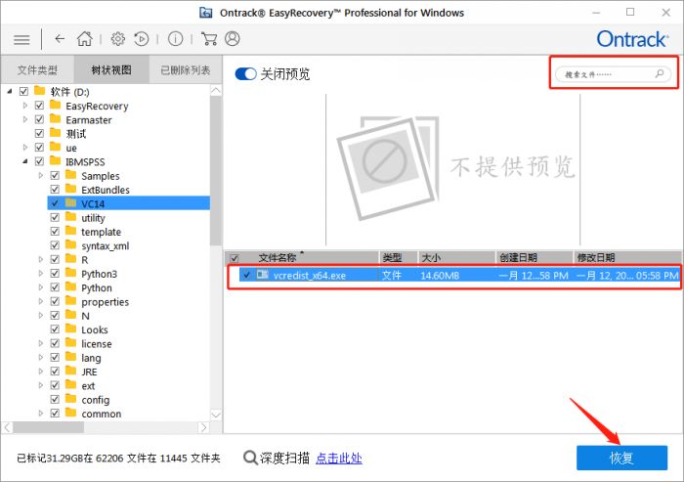This screenshot has height=482, width=684.
Task: Expand the Samples folder node
Action: coord(41,175)
